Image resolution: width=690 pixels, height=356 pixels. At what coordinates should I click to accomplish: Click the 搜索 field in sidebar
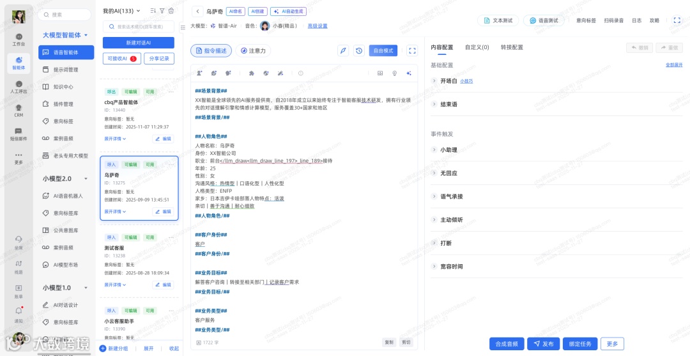pyautogui.click(x=65, y=15)
